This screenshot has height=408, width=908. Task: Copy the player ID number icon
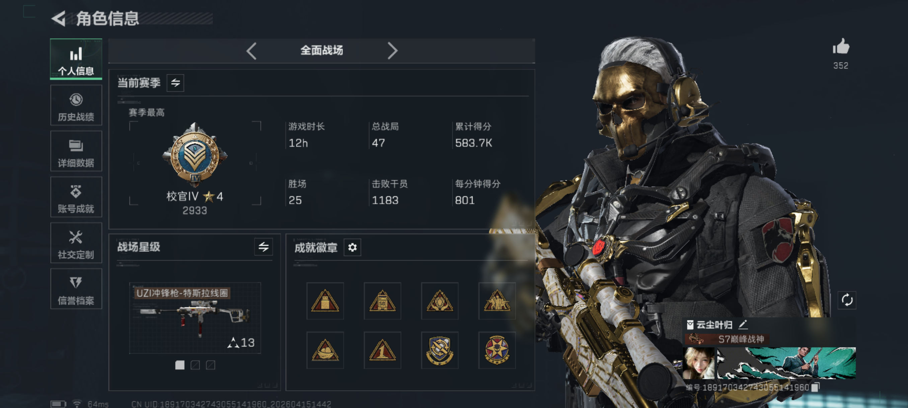click(x=815, y=387)
